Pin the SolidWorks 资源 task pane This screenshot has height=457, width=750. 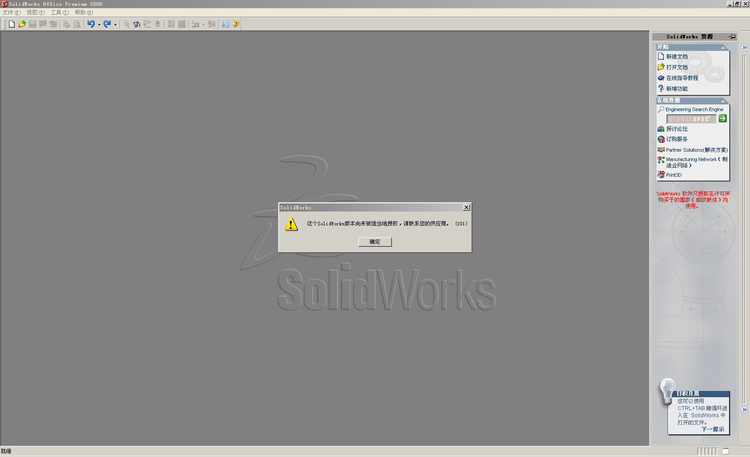pos(732,37)
